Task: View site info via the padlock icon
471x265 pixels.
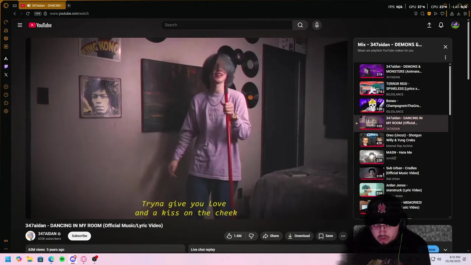Action: (x=45, y=14)
